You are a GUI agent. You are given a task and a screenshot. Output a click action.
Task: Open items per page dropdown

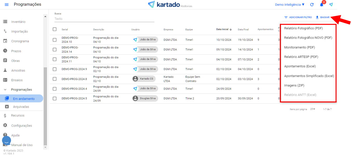coord(313,109)
